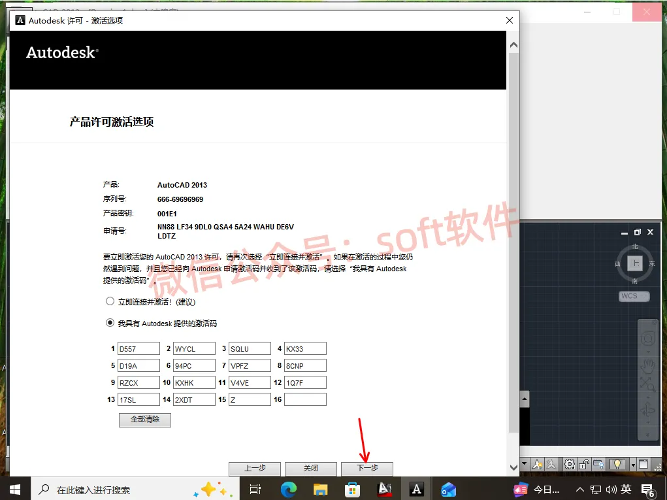667x500 pixels.
Task: Click the 下一步 next button
Action: click(367, 469)
